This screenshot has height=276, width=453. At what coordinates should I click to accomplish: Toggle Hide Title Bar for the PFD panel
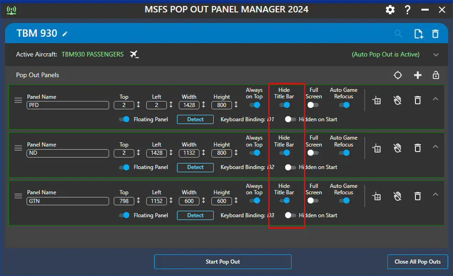(285, 105)
